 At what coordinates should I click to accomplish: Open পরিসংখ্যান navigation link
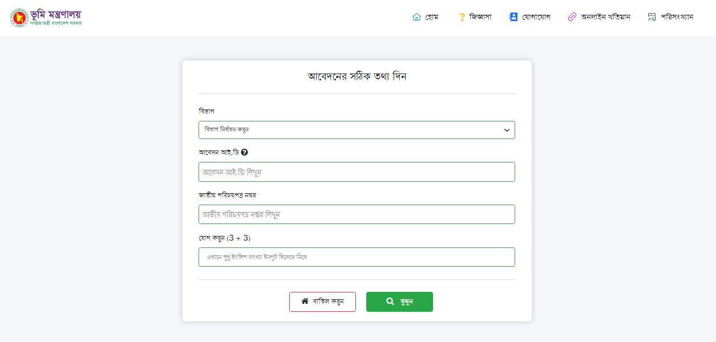(x=677, y=17)
